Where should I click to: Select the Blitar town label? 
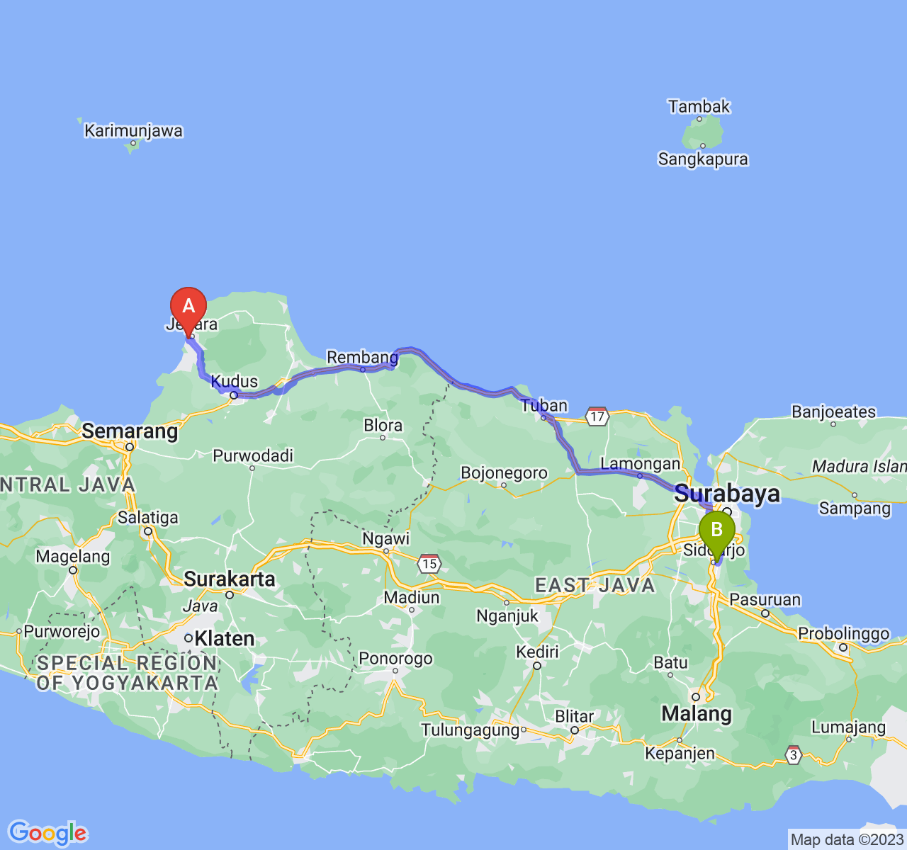click(575, 716)
